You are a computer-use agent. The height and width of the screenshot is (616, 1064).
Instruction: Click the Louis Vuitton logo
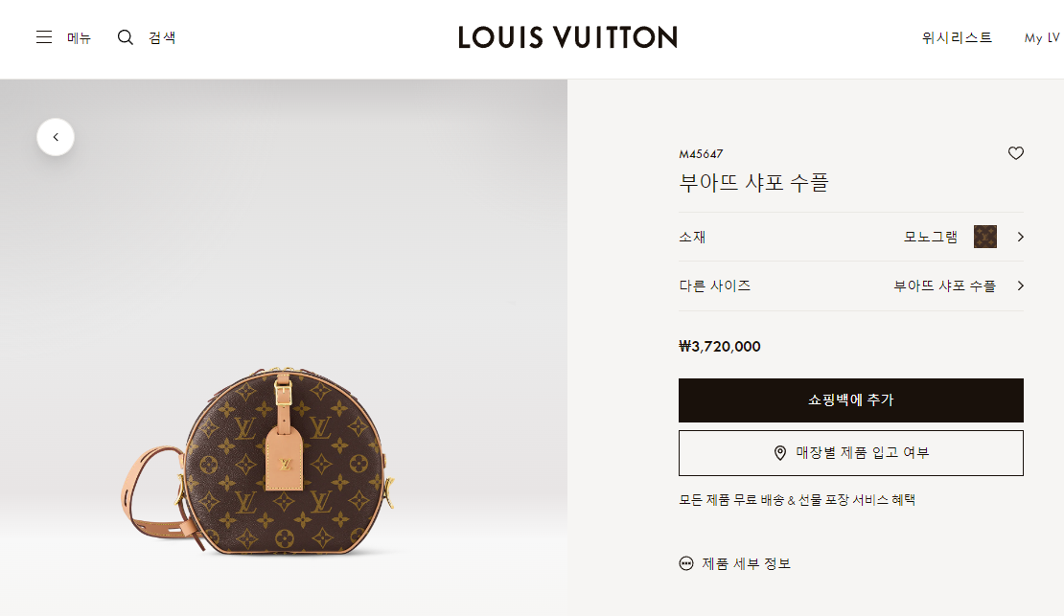567,37
